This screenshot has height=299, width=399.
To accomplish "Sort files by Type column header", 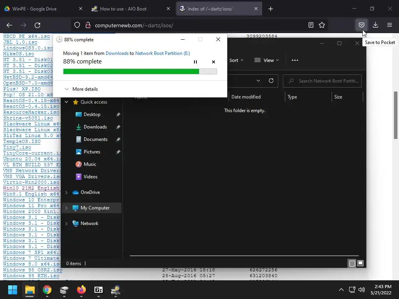I will point(308,97).
